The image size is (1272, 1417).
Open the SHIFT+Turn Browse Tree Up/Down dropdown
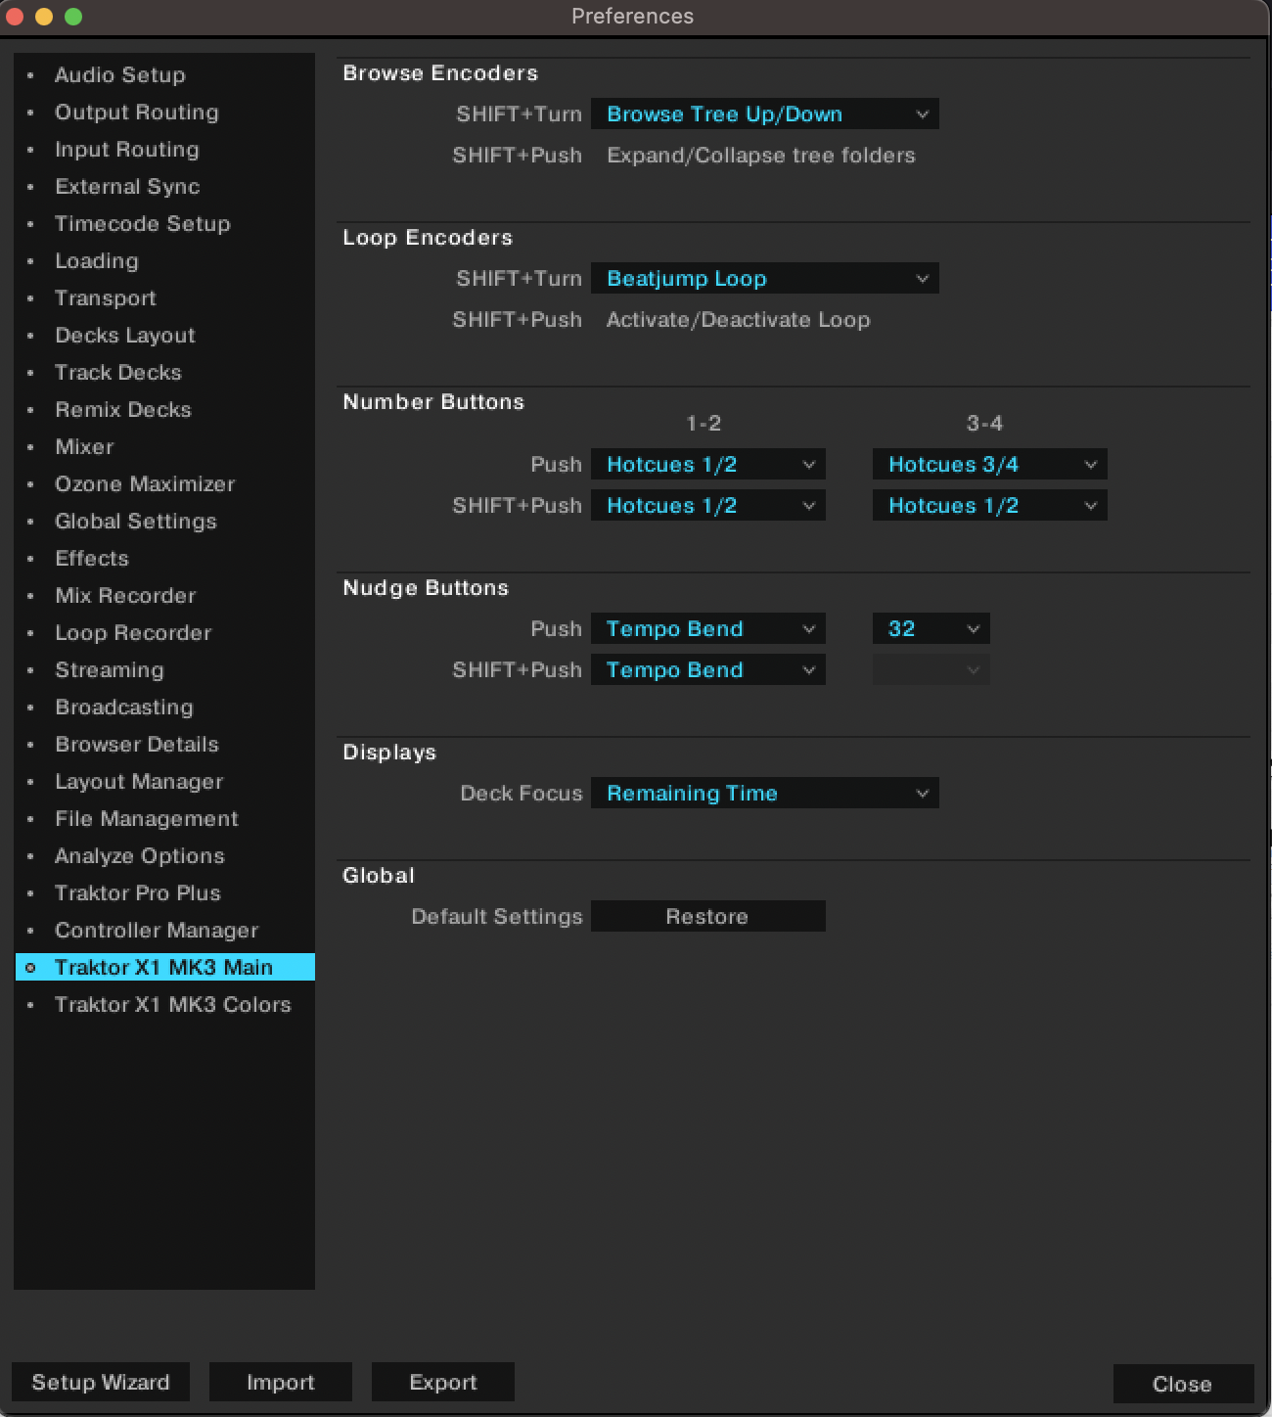tap(764, 114)
